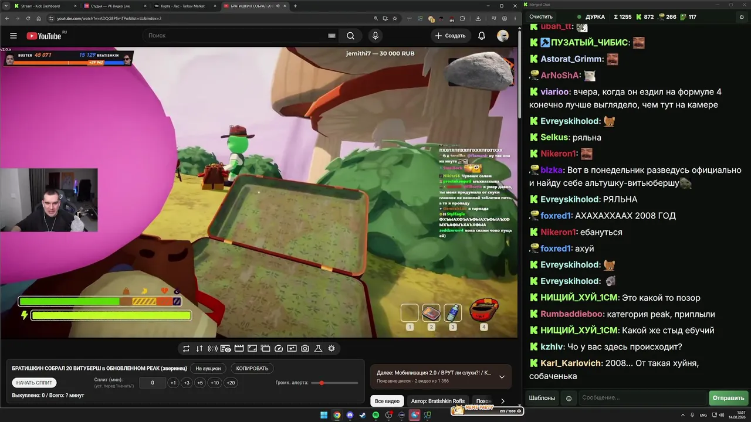Click 'Очистить' in Merged Chat

(541, 17)
